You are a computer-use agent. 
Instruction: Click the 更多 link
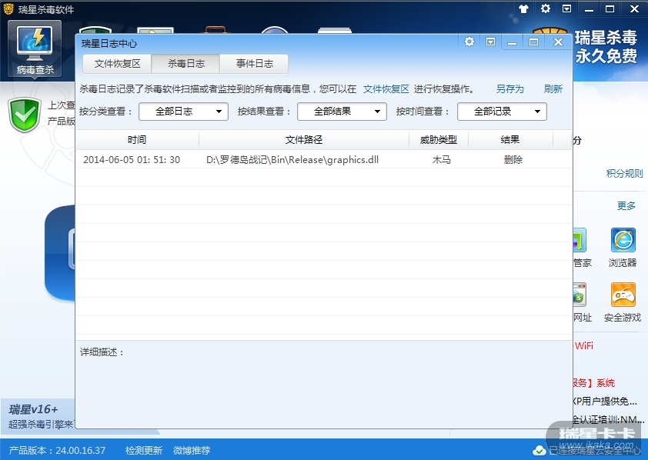coord(626,205)
